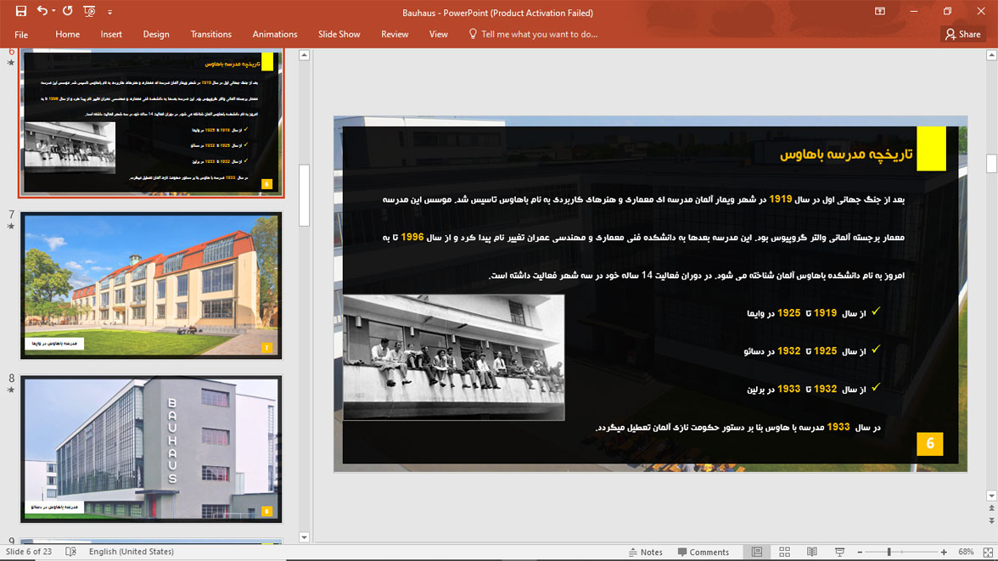
Task: Click the Redo/Repeat icon
Action: [x=68, y=11]
